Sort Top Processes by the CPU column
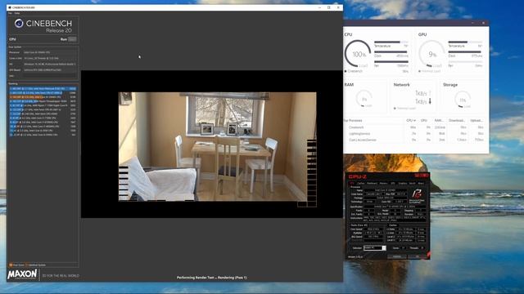Image resolution: width=524 pixels, height=294 pixels. click(411, 120)
